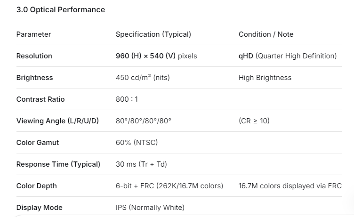Screen dimensions: 354x217
Task: Select the "Brightness" row label
Action: 34,78
